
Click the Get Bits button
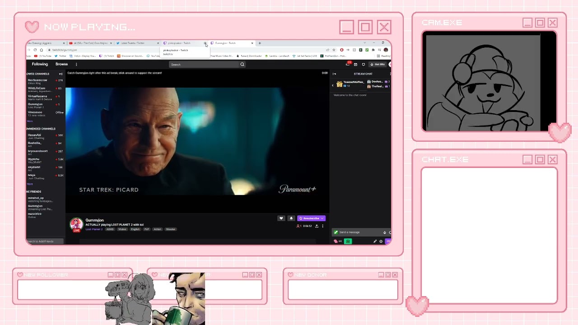378,65
